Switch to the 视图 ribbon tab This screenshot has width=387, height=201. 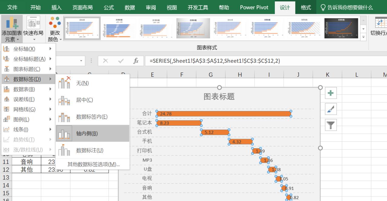(172, 8)
